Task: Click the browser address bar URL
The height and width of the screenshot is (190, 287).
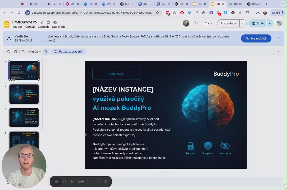Action: (x=92, y=13)
